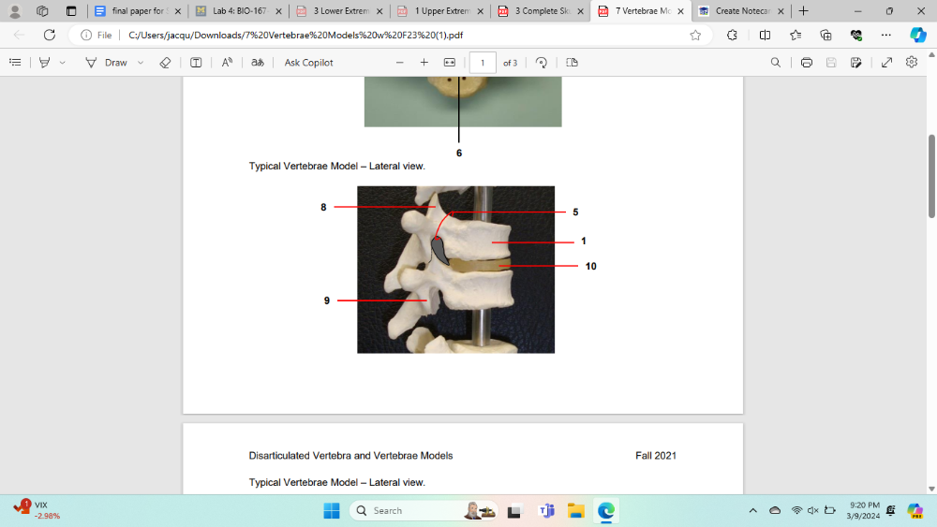Expand the Highlight color dropdown arrow

[x=63, y=63]
